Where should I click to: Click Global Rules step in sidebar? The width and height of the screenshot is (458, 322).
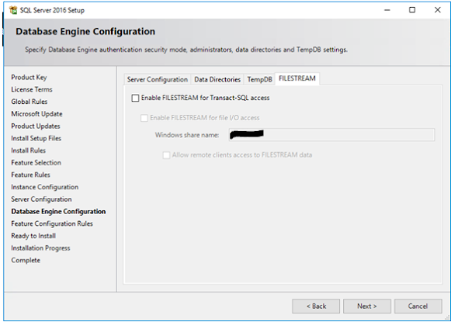coord(29,102)
